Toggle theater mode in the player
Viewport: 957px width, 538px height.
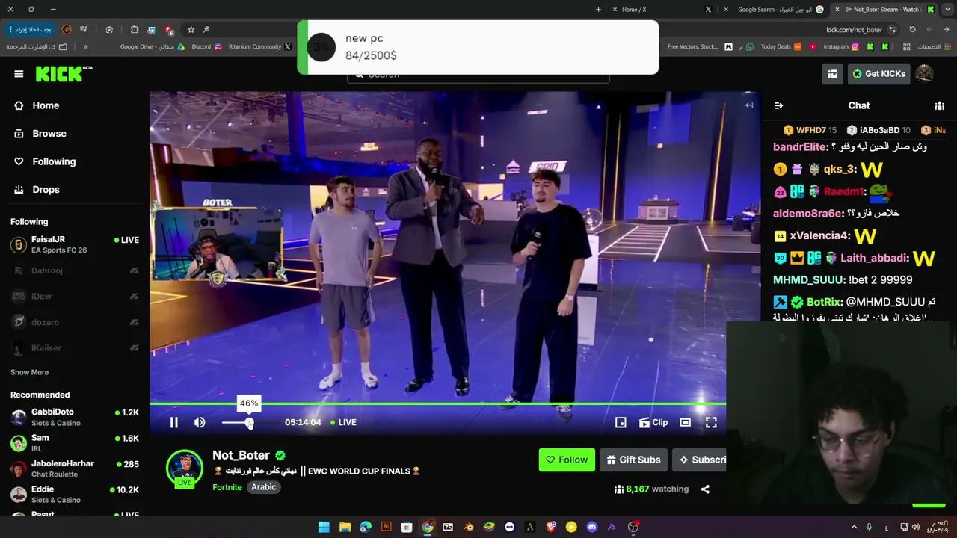(685, 422)
